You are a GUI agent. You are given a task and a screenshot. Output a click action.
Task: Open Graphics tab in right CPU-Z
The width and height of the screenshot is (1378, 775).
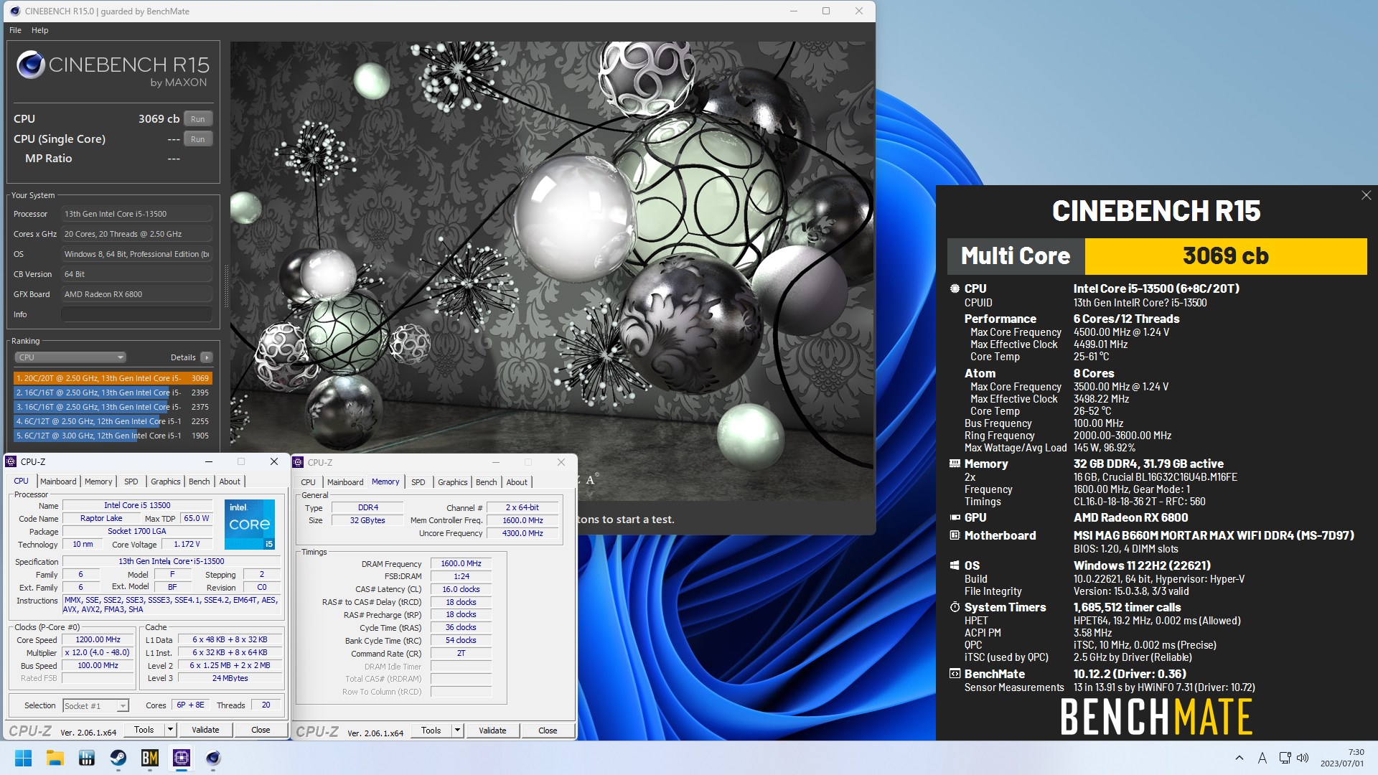[x=453, y=482]
